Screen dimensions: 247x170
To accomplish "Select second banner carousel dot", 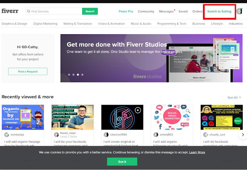I will point(73,75).
